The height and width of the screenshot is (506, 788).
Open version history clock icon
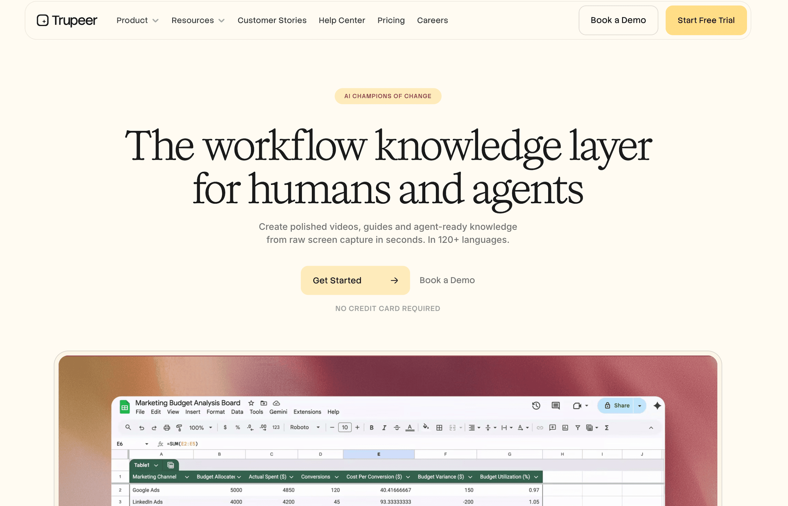536,406
